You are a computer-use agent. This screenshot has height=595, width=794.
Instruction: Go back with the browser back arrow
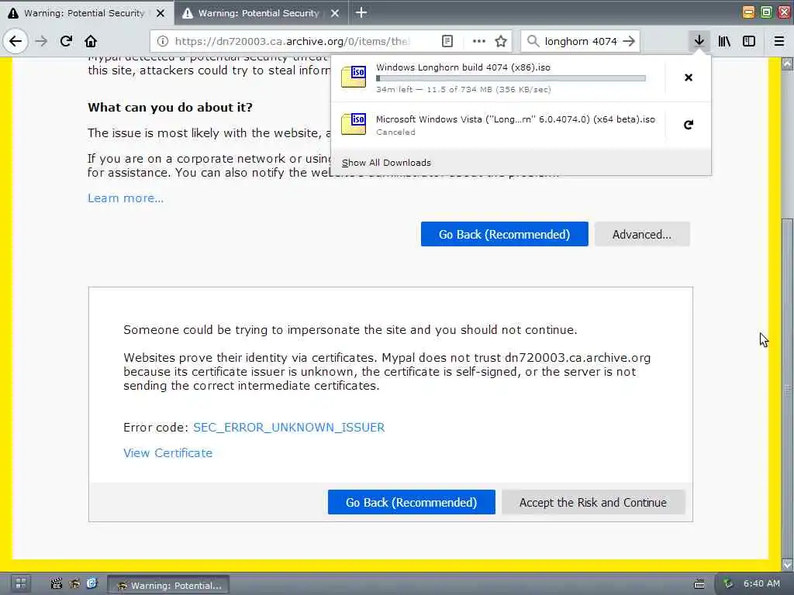pyautogui.click(x=16, y=41)
